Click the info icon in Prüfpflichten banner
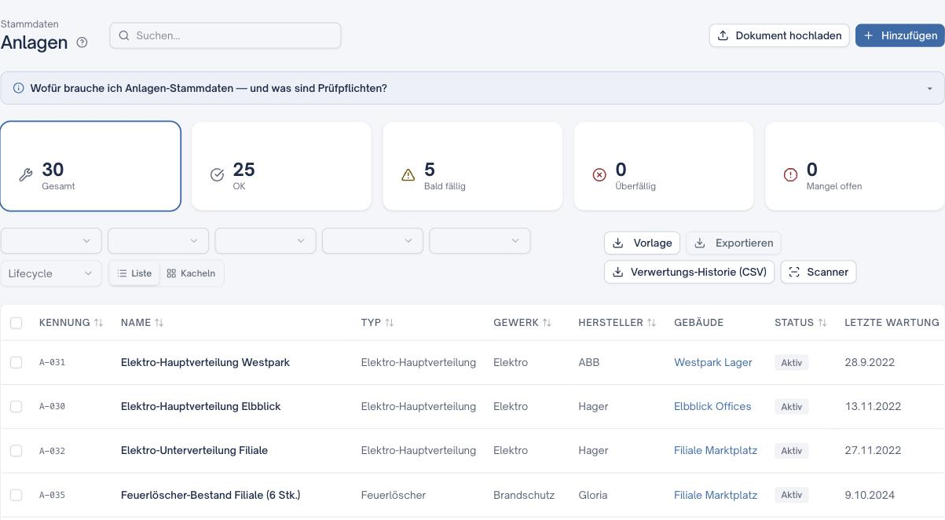945x520 pixels. point(19,88)
